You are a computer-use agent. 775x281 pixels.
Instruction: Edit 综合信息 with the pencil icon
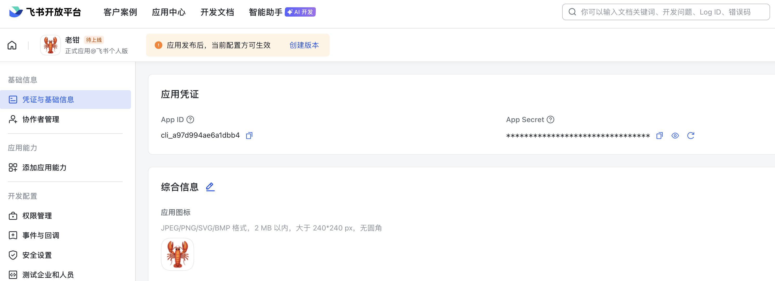[x=210, y=187]
